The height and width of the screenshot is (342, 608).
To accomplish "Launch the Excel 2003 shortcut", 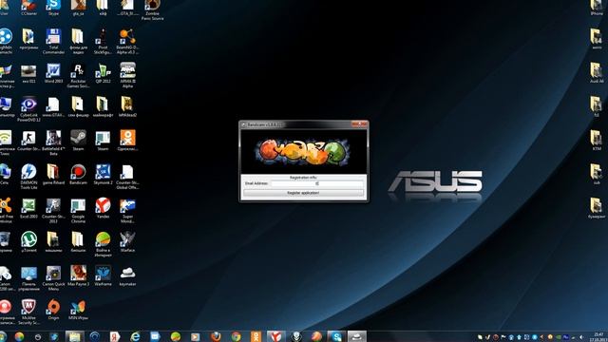I will (x=28, y=209).
